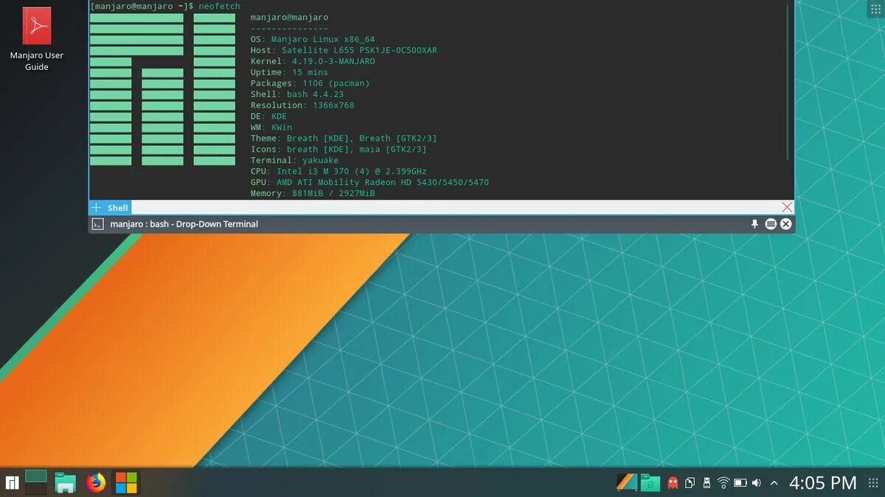Open the USB device notifier tray icon
The height and width of the screenshot is (497, 885).
click(707, 483)
